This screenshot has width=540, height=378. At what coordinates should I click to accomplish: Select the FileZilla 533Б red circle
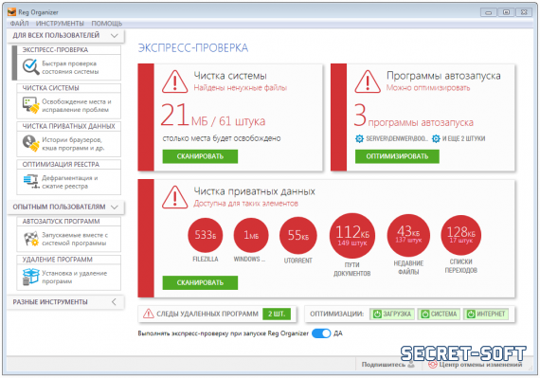click(206, 235)
